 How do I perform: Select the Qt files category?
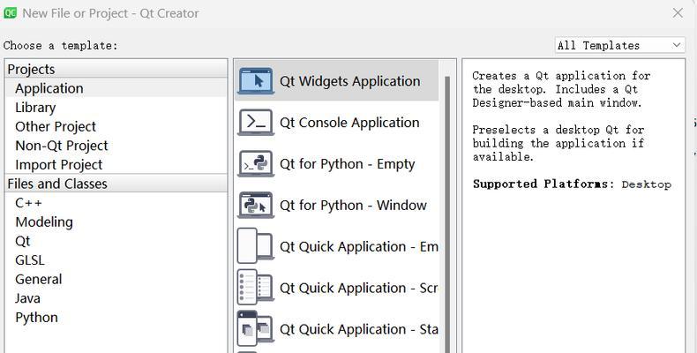[116, 241]
